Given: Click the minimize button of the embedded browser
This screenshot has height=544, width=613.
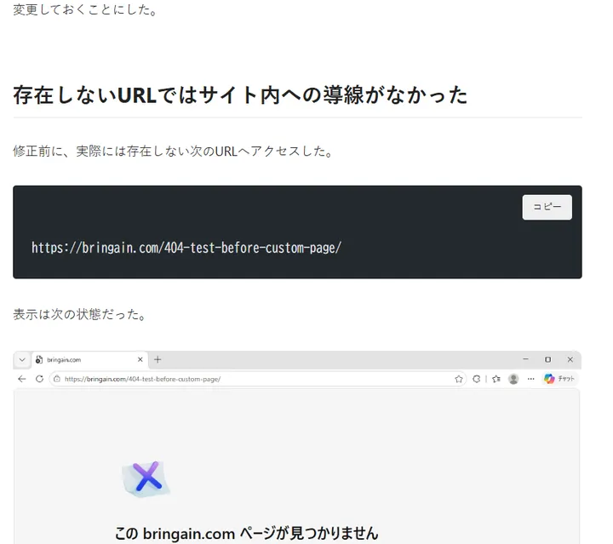Looking at the screenshot, I should [526, 359].
